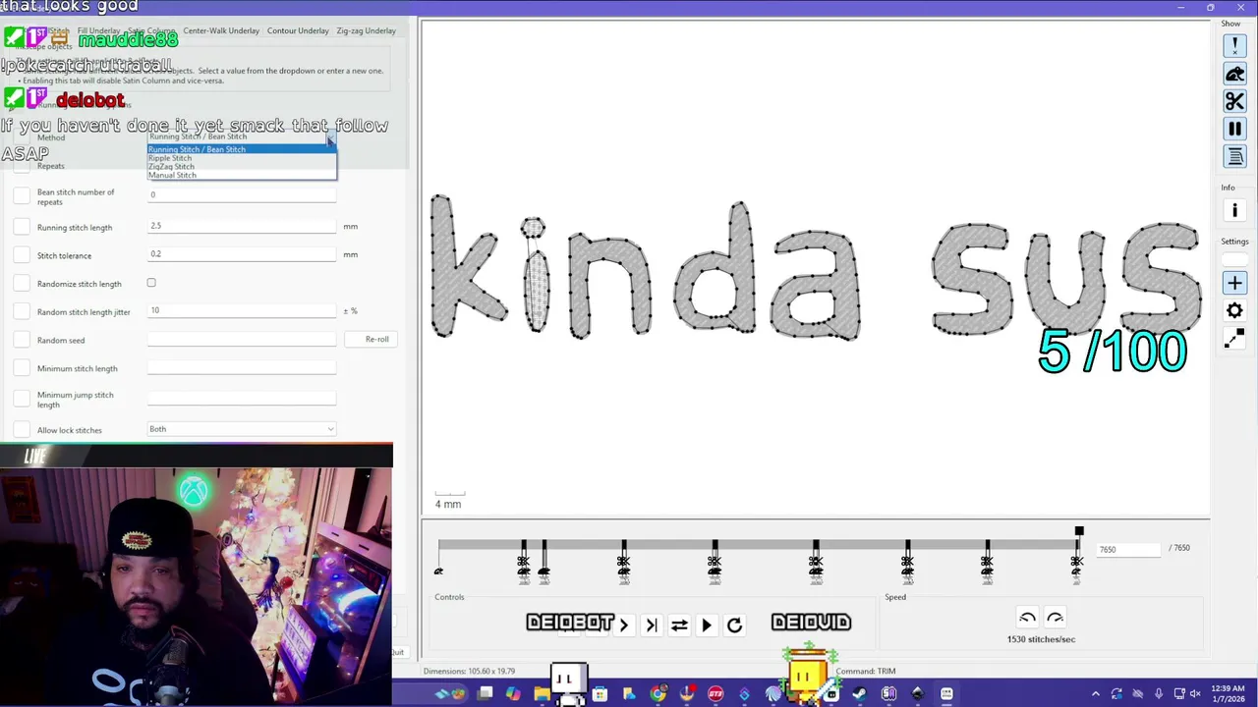Tick the checkbox beside Running stitch length

point(22,227)
